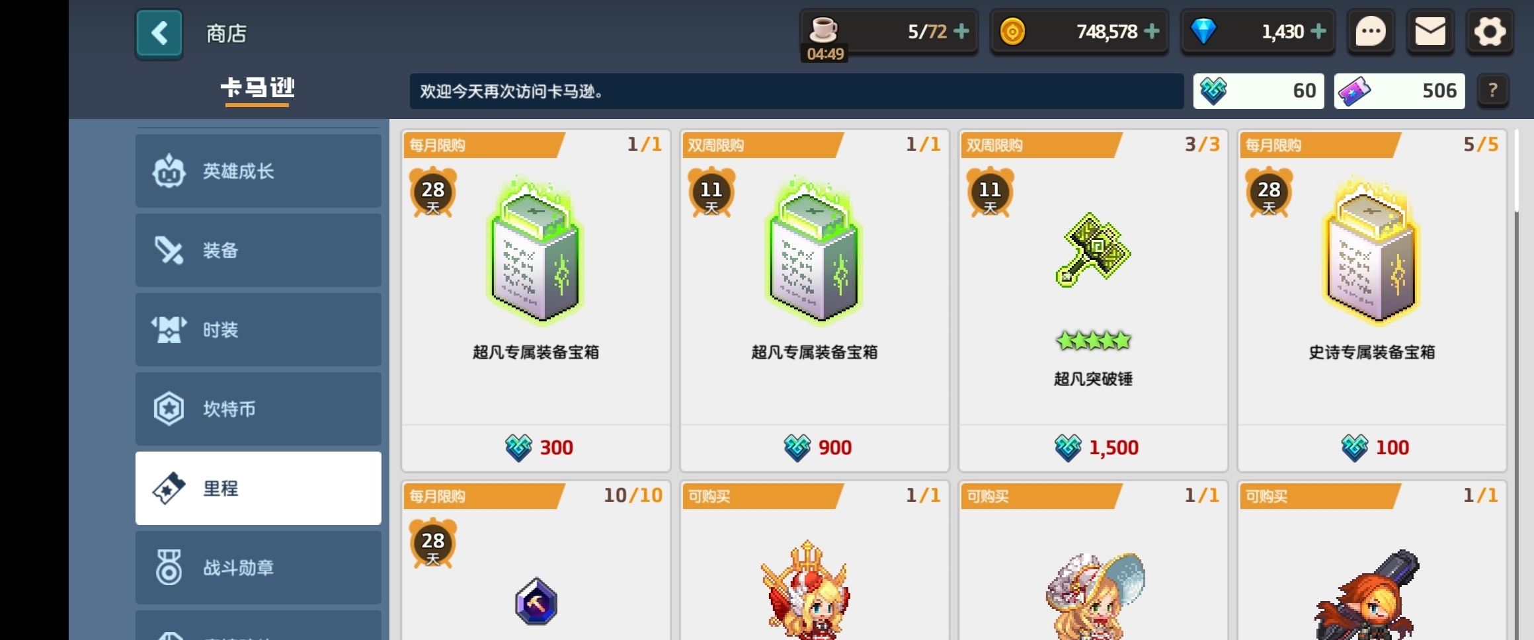Select the 战斗勋章 category
This screenshot has height=640, width=1534.
[258, 568]
